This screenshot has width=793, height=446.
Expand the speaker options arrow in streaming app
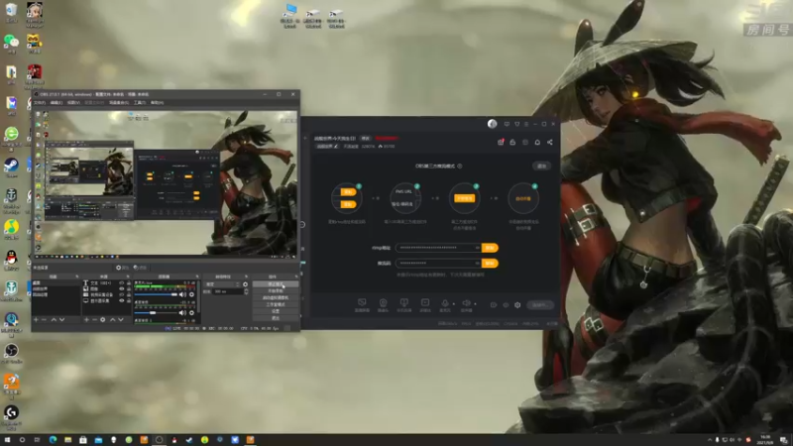475,304
